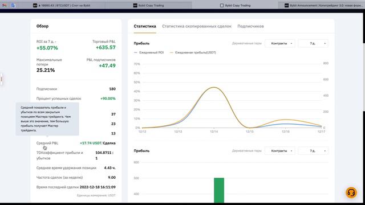Switch to the second Bybit Copy Trading tab

[235, 5]
